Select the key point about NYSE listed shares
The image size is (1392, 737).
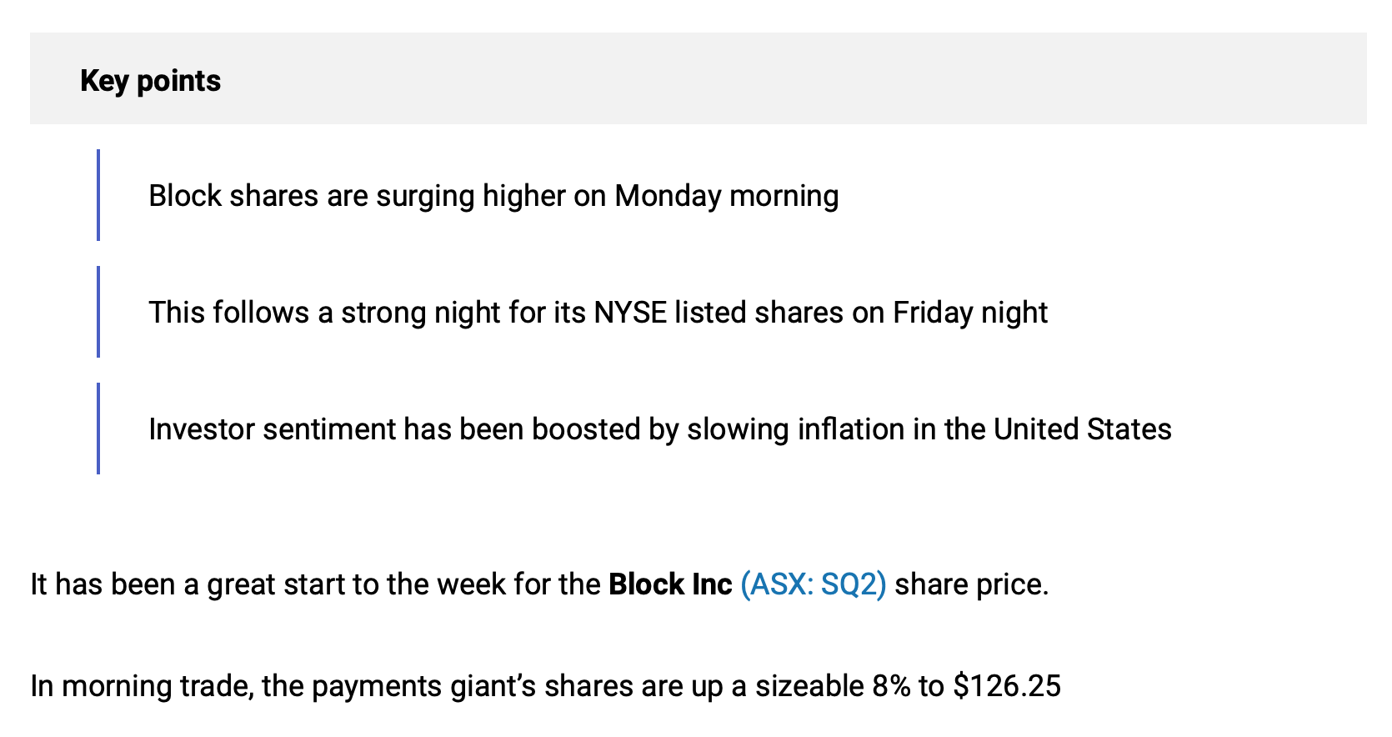click(x=598, y=313)
